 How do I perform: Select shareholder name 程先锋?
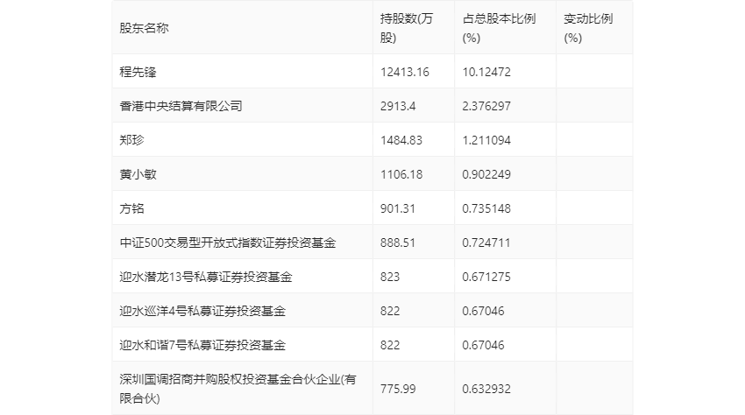[138, 72]
